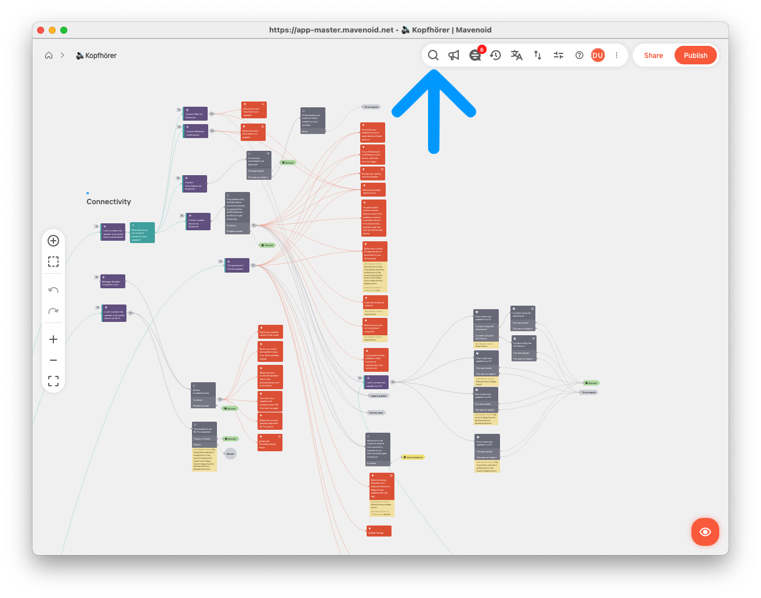
Task: Click the redo arrow in canvas toolbar
Action: pos(53,311)
